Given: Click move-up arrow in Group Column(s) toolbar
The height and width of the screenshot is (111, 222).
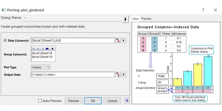Looking at the screenshot, I should click(x=38, y=49).
